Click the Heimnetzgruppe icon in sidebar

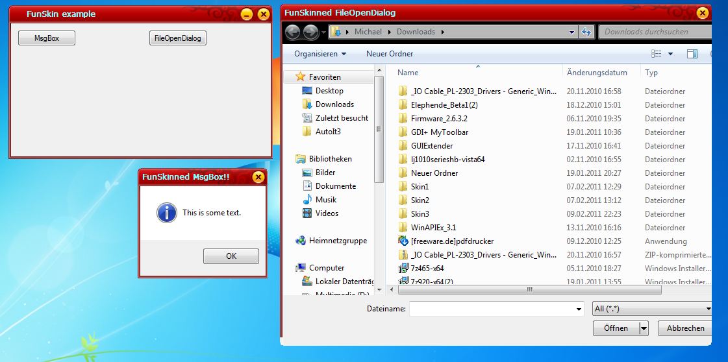[301, 241]
